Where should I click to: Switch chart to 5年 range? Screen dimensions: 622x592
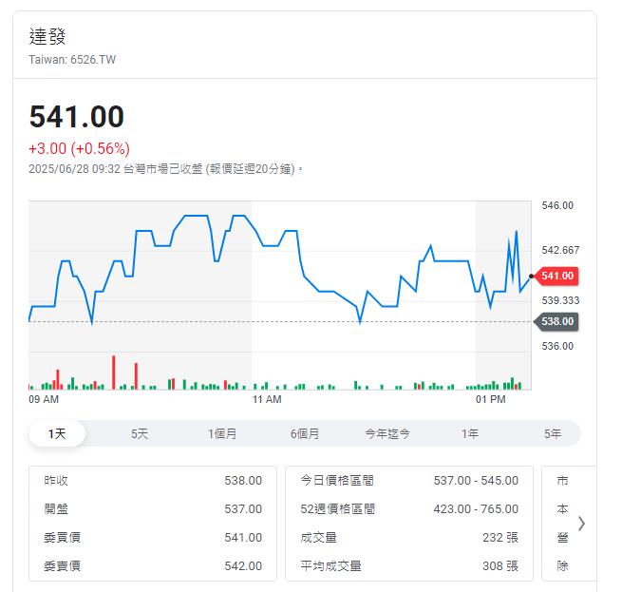point(552,433)
